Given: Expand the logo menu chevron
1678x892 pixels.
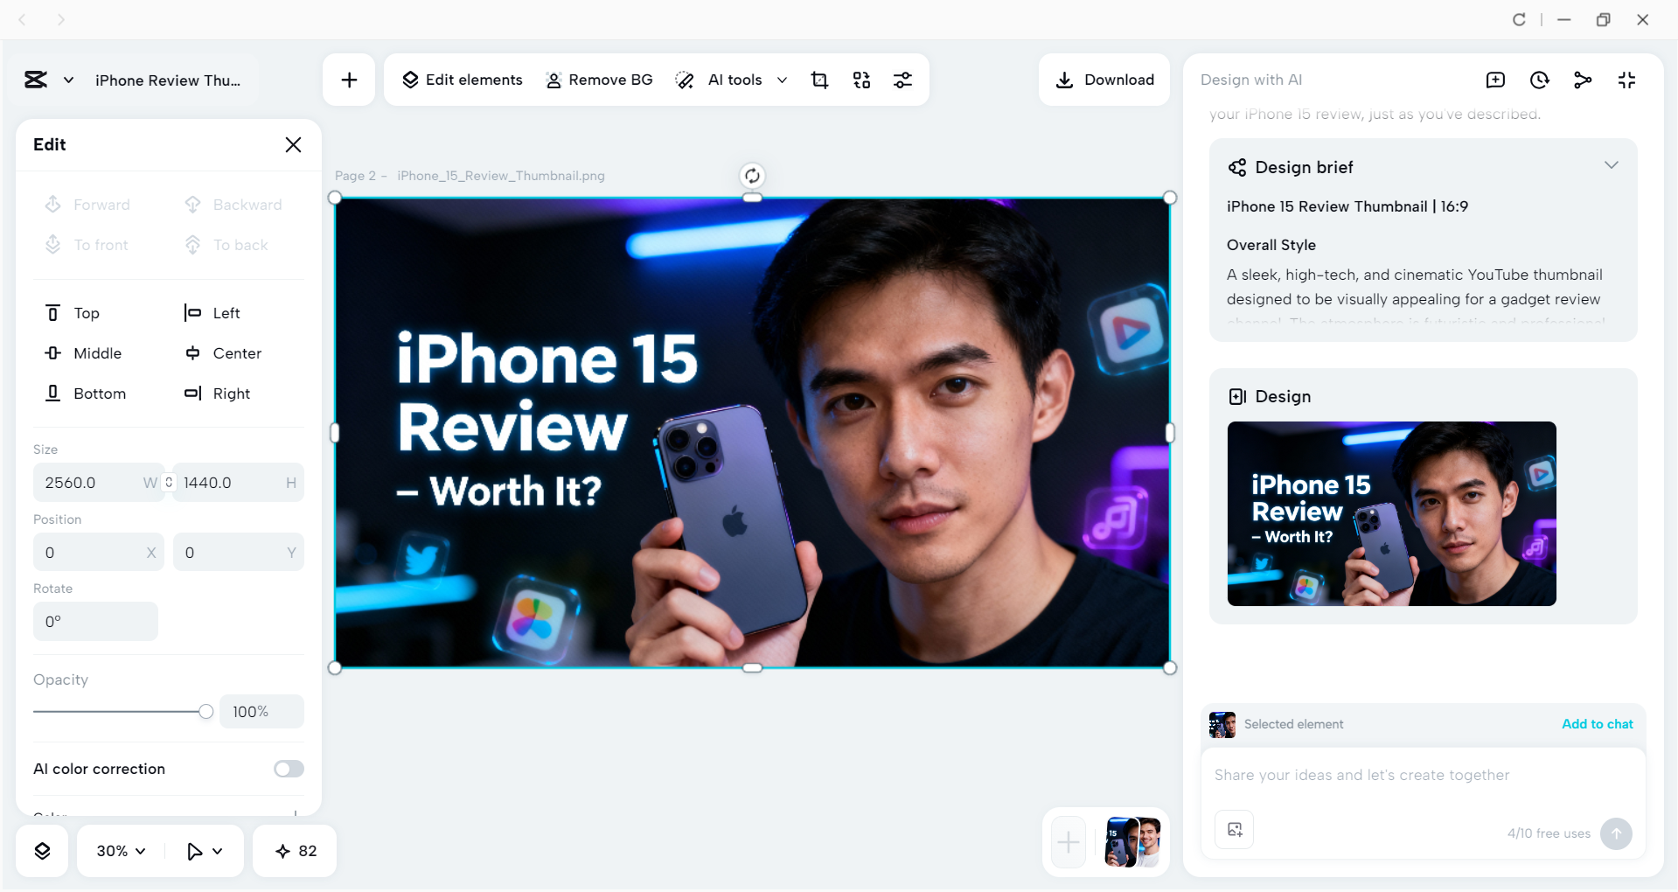Looking at the screenshot, I should click(x=68, y=80).
